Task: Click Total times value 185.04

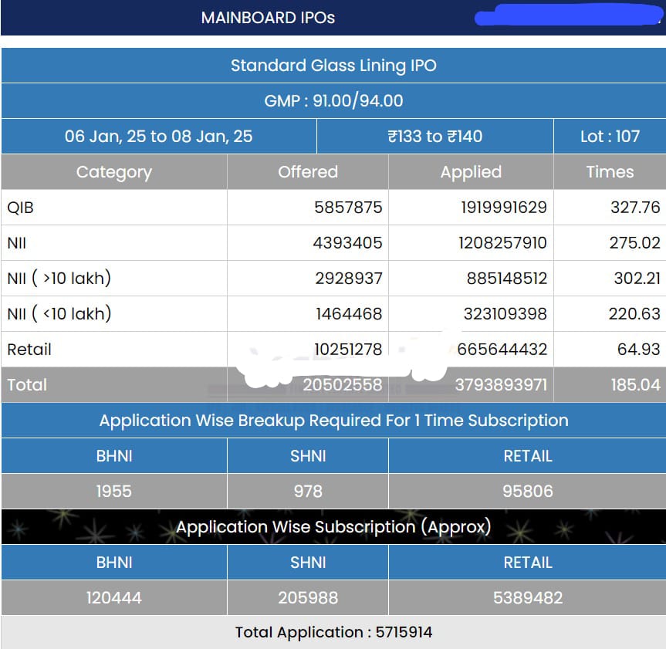Action: click(x=635, y=385)
